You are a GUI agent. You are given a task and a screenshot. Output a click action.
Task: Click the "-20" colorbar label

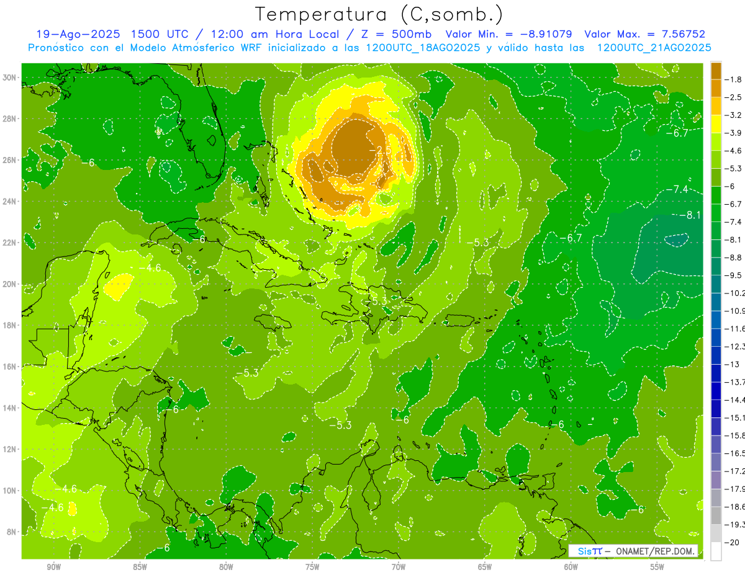pos(732,542)
